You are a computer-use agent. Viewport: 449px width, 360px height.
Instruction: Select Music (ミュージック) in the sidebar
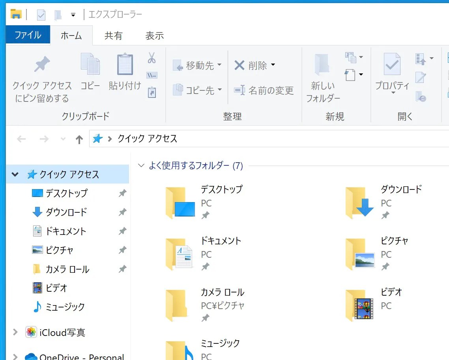coord(65,307)
